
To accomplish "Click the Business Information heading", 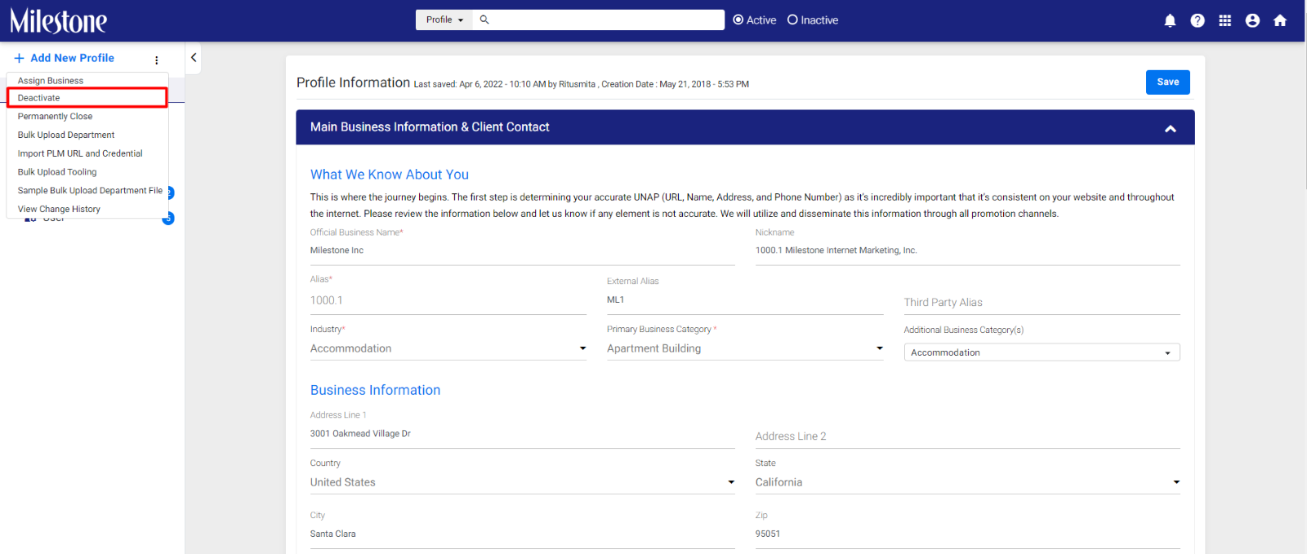I will 375,390.
